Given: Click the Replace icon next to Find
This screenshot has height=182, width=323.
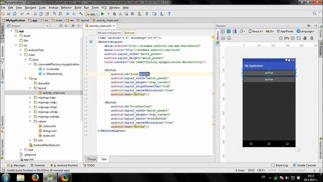Looking at the screenshot, I should [61, 14].
